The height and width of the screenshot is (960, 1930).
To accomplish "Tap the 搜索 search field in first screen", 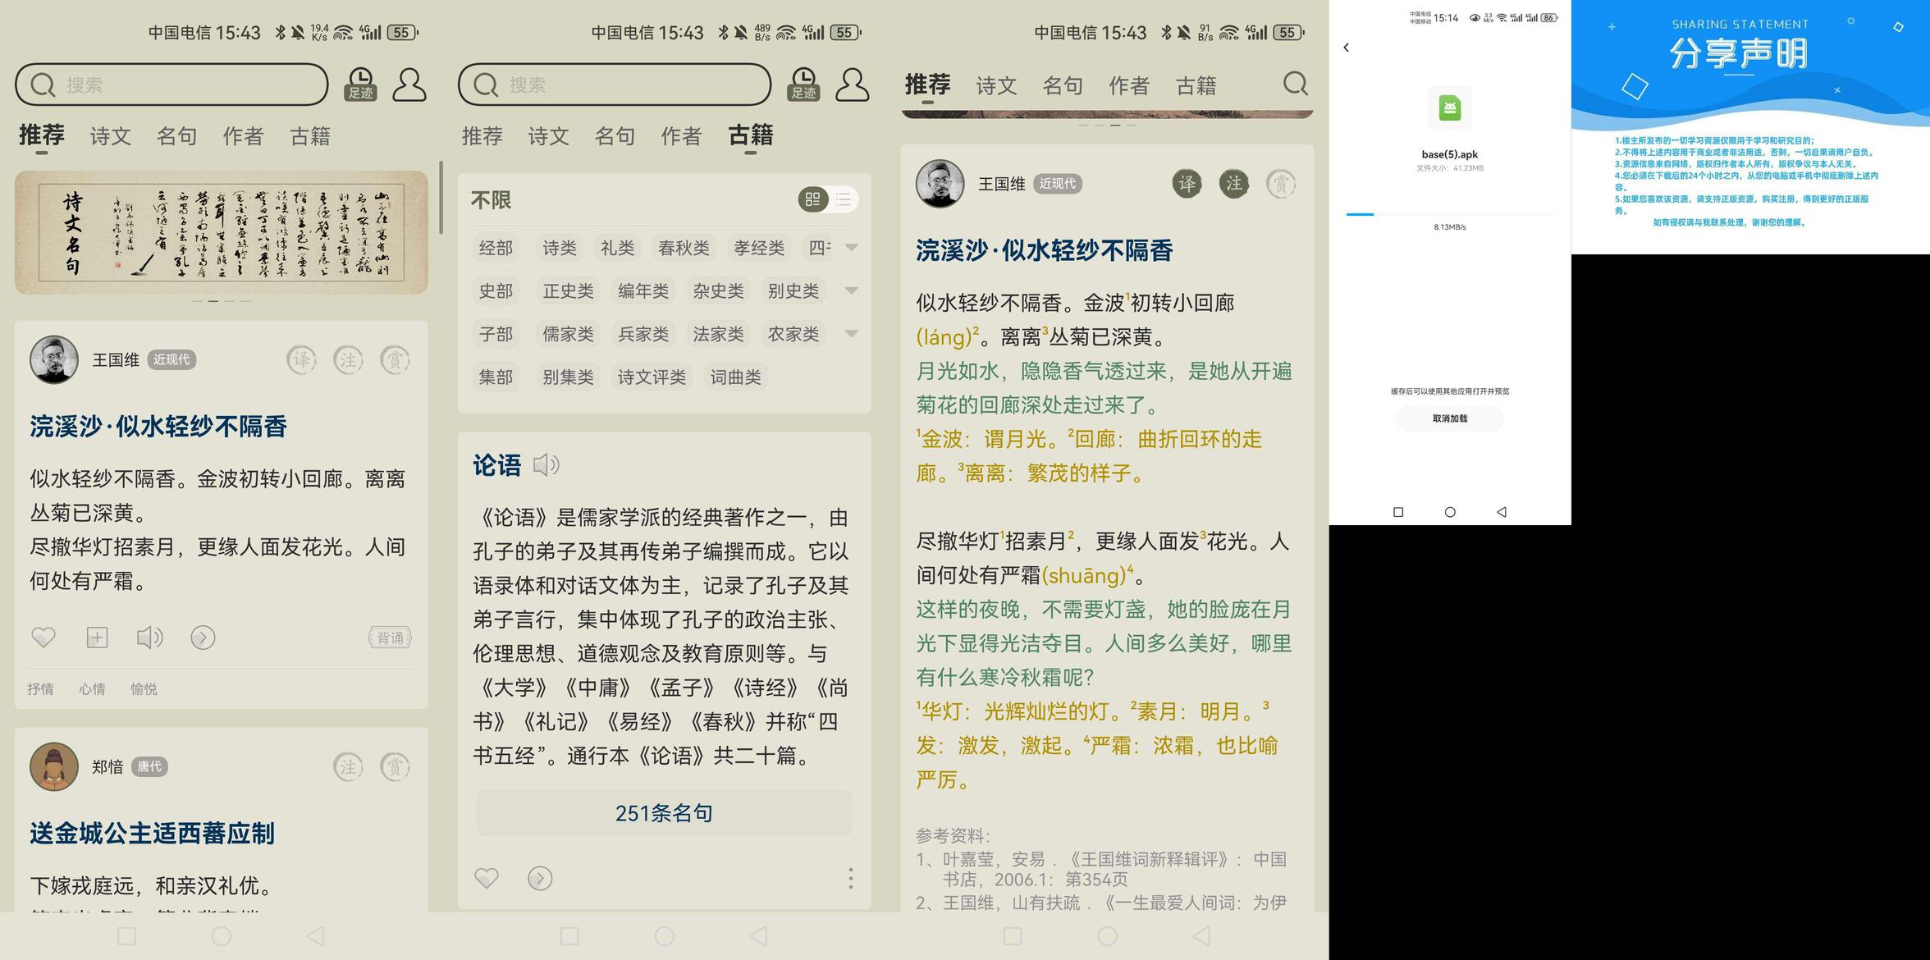I will pos(172,85).
